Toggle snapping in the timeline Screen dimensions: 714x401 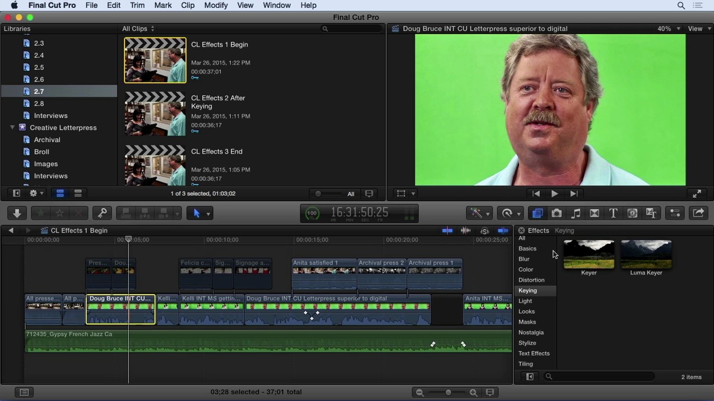click(503, 230)
